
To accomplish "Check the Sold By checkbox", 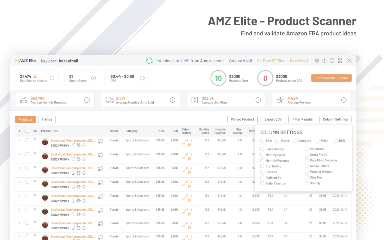I will 307,183.
